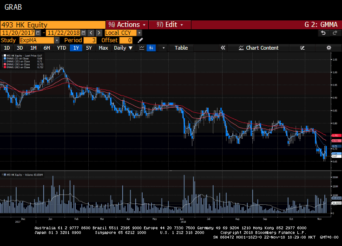Image resolution: width=342 pixels, height=246 pixels.
Task: Edit the end date 11/22/2018 field
Action: pos(64,33)
